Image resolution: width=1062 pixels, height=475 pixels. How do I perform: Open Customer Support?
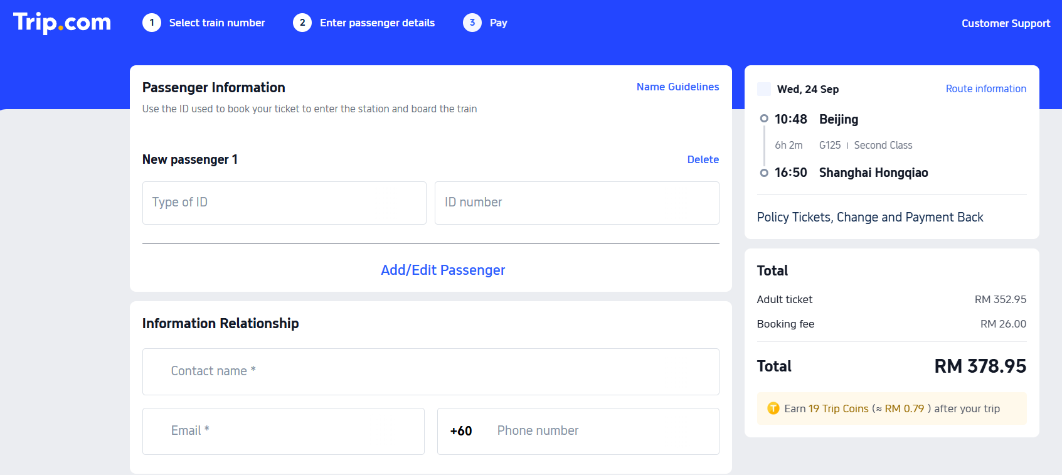tap(1006, 23)
